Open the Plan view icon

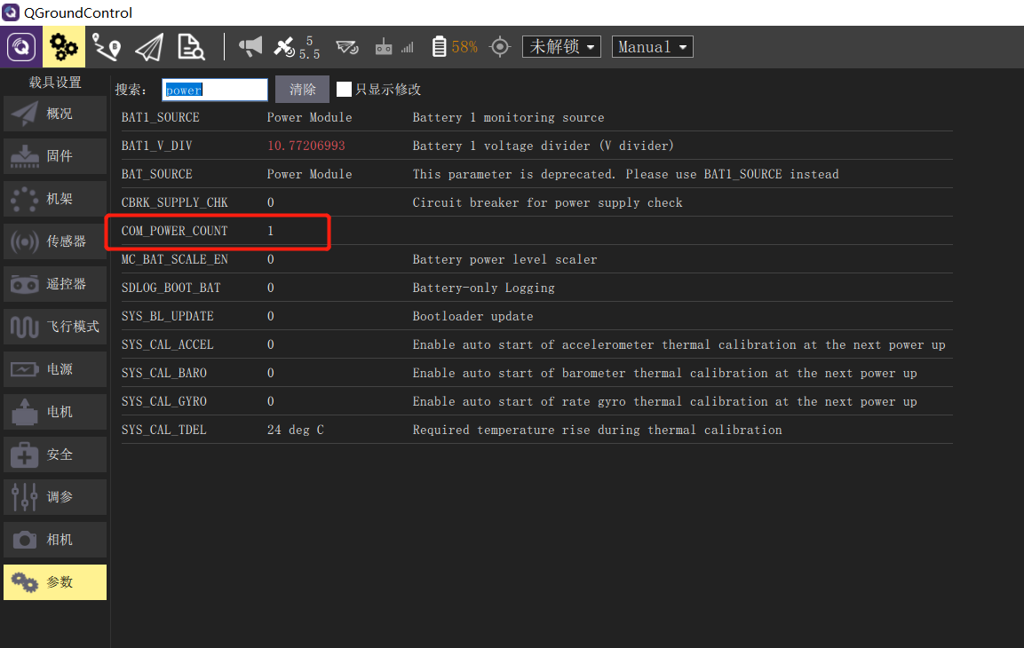tap(106, 46)
